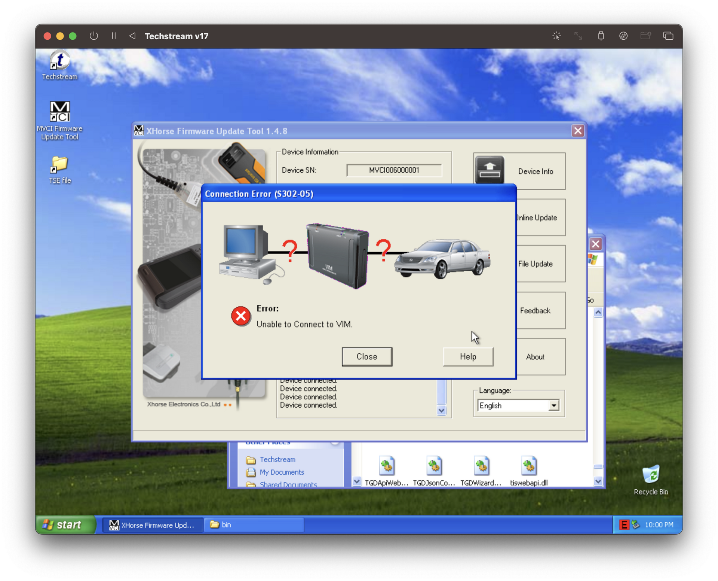Click the red error X icon
Screen dimensions: 718x581
point(241,316)
